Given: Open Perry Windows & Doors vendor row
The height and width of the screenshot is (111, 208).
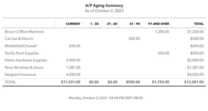Looking at the screenshot, I should 24,67.
